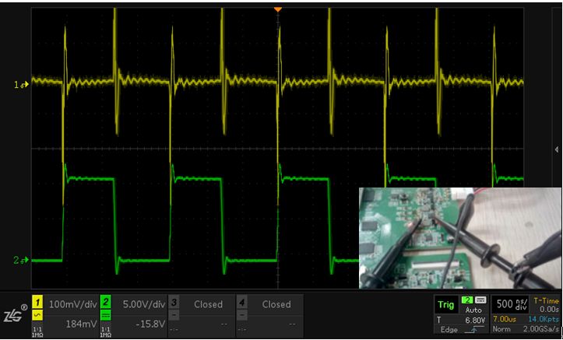Click channel 2 coupling icon
The width and height of the screenshot is (563, 340).
tap(106, 314)
